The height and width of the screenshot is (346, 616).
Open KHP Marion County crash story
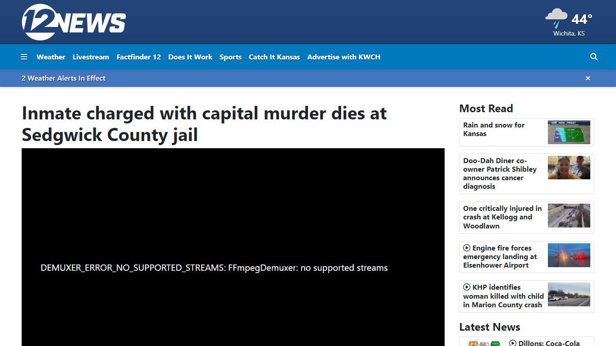tap(503, 296)
